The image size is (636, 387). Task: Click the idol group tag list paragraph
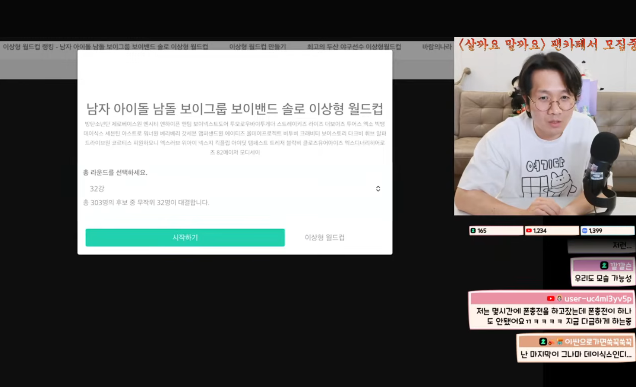pyautogui.click(x=235, y=138)
